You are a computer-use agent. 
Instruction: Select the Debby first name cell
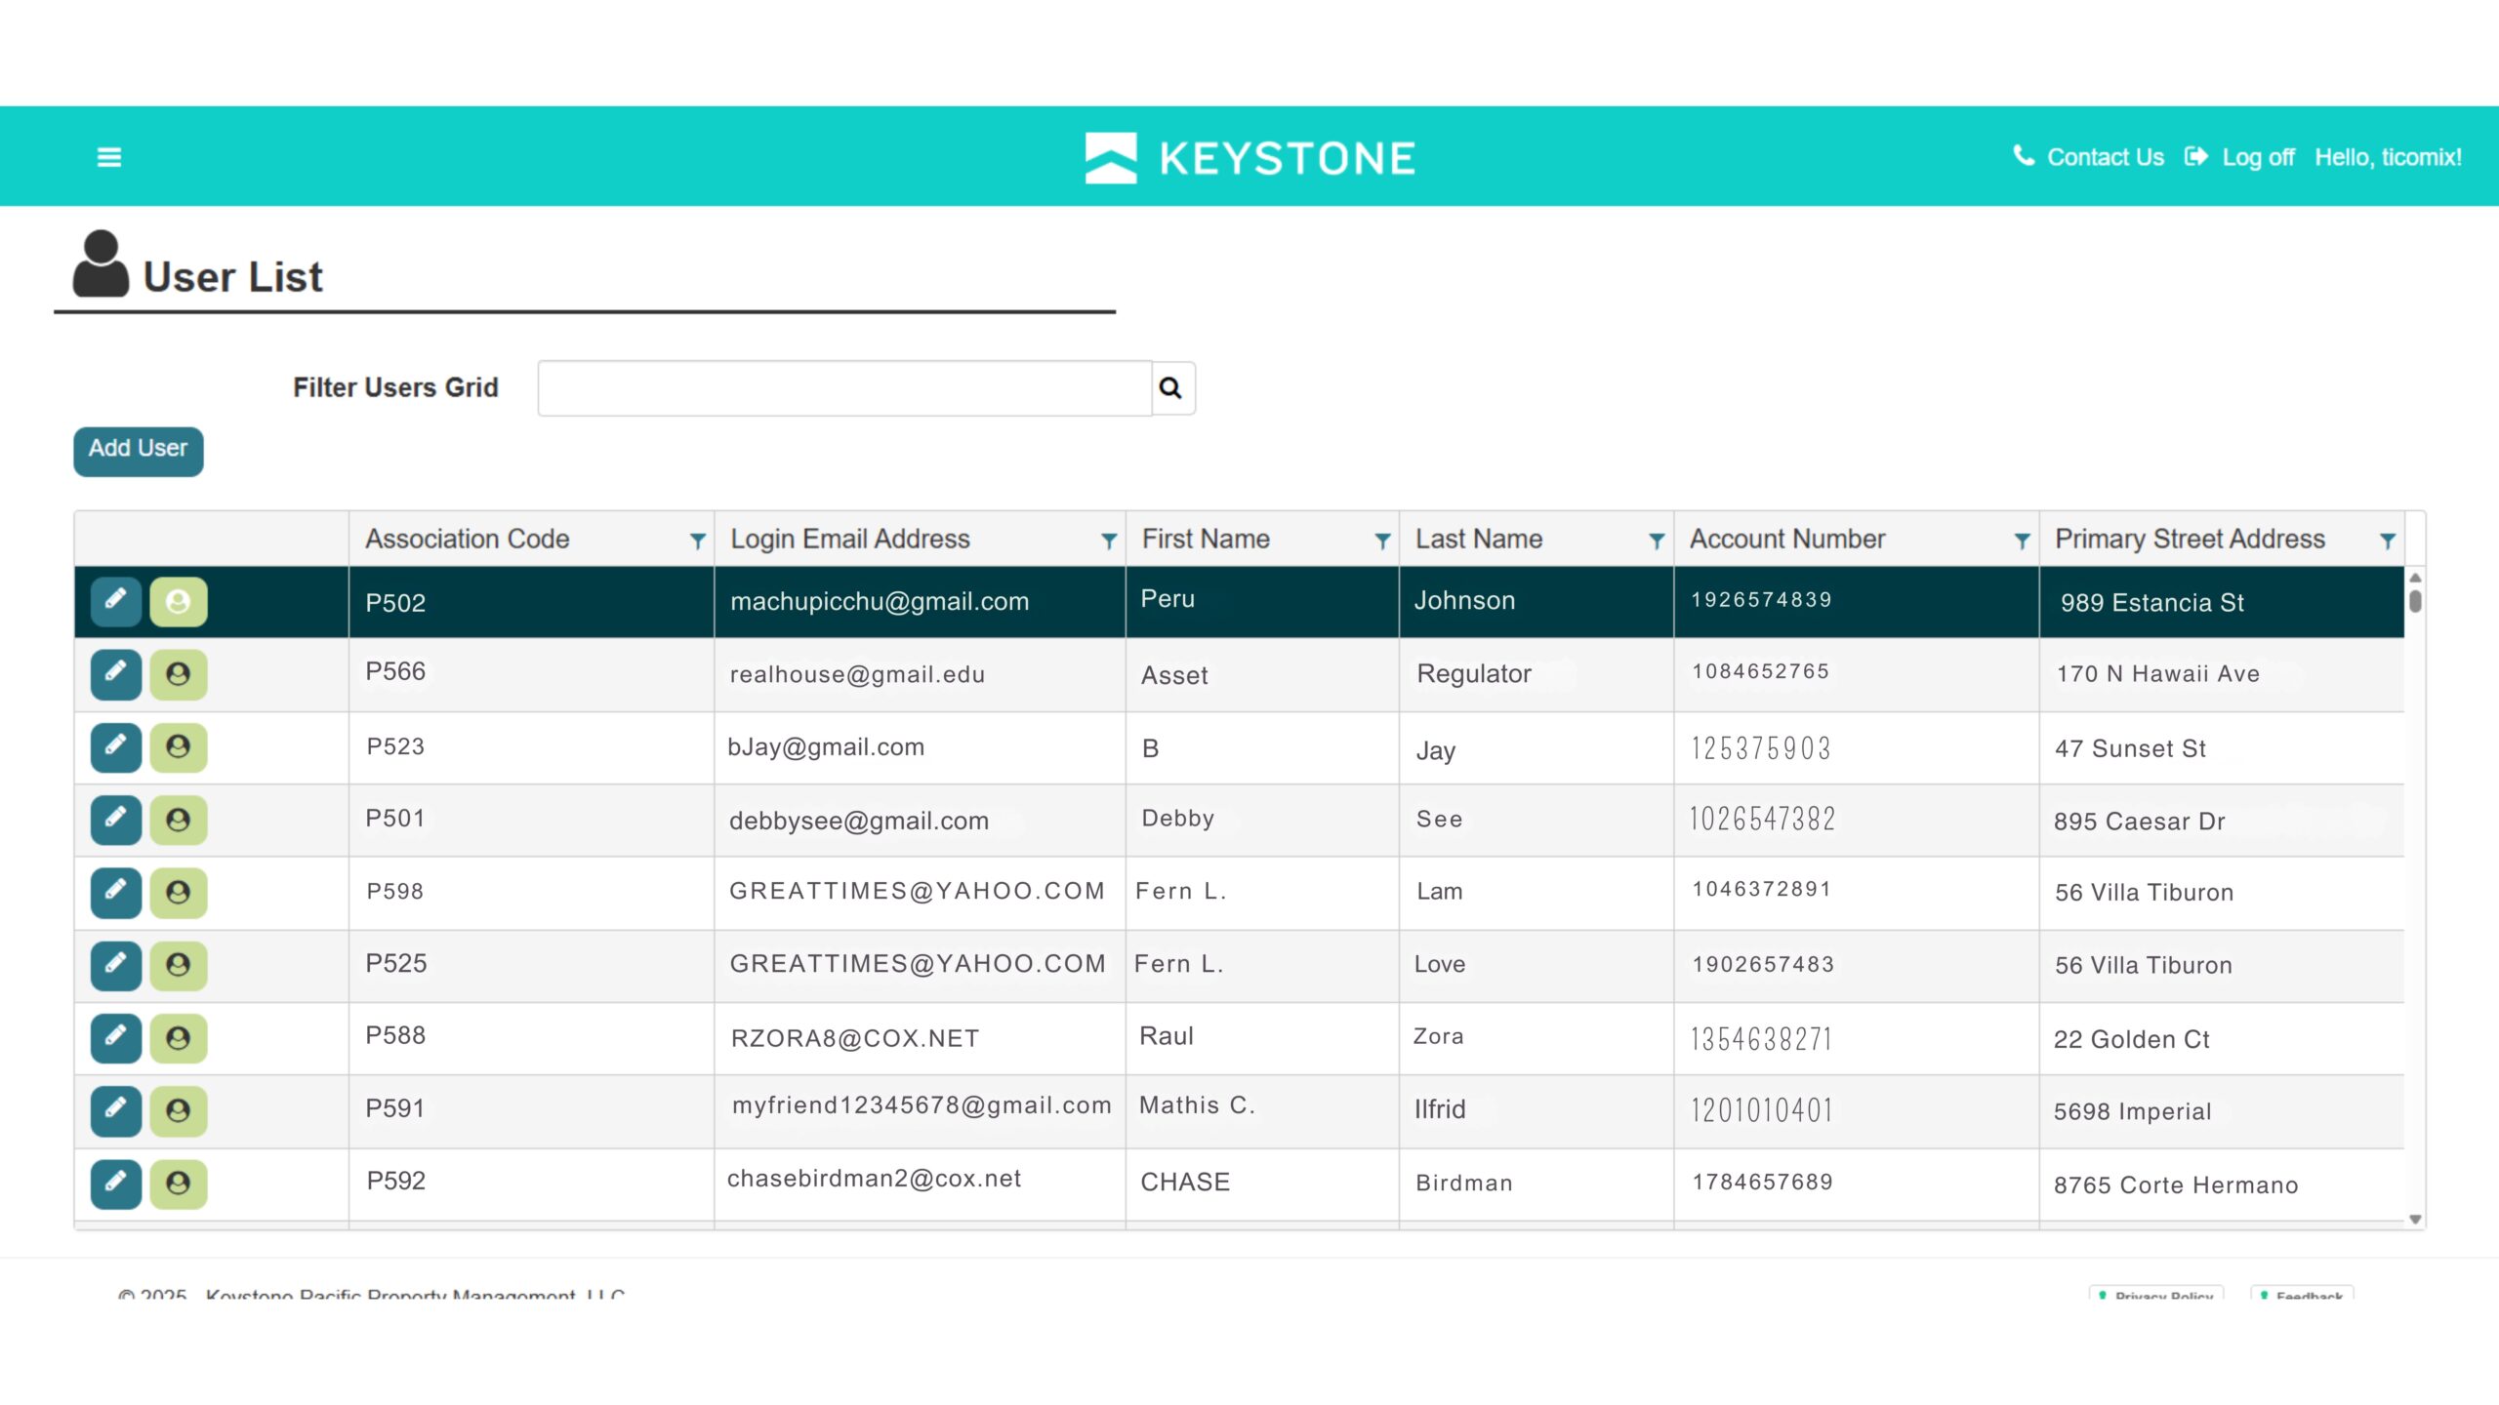click(1262, 820)
